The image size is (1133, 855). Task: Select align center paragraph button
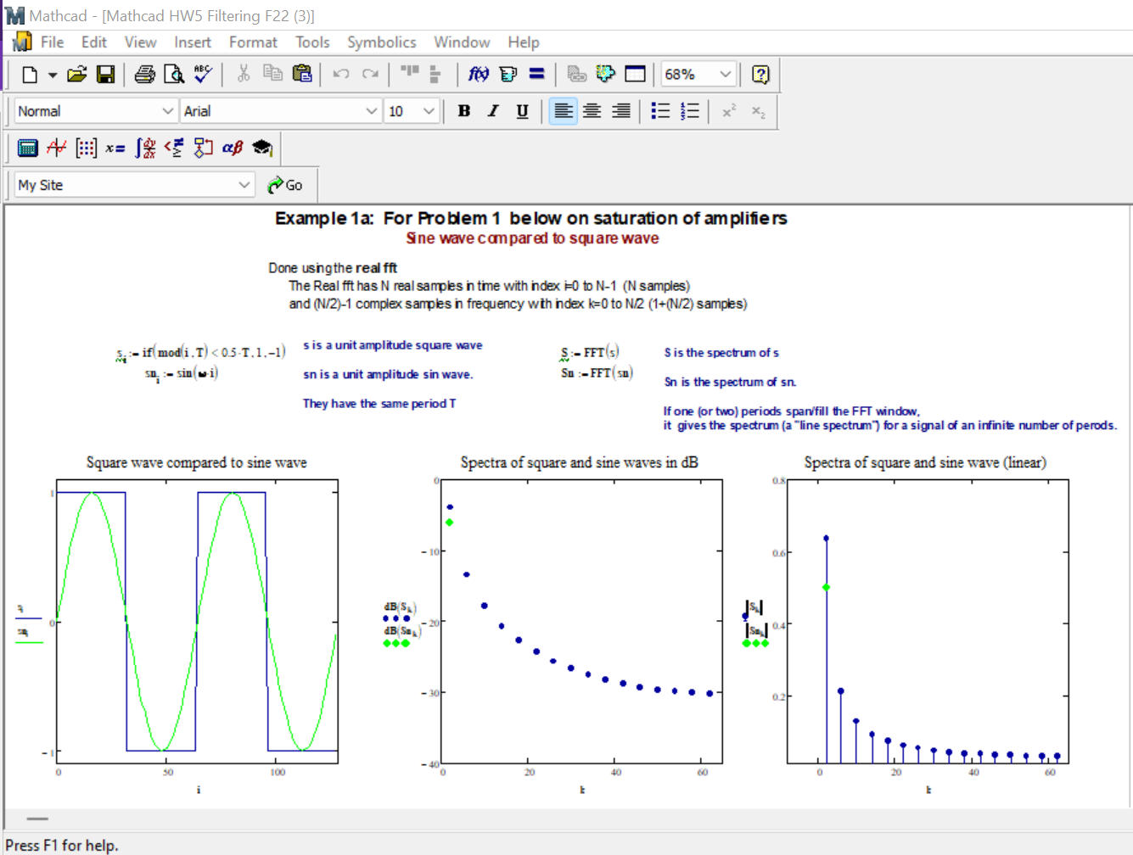click(x=592, y=111)
